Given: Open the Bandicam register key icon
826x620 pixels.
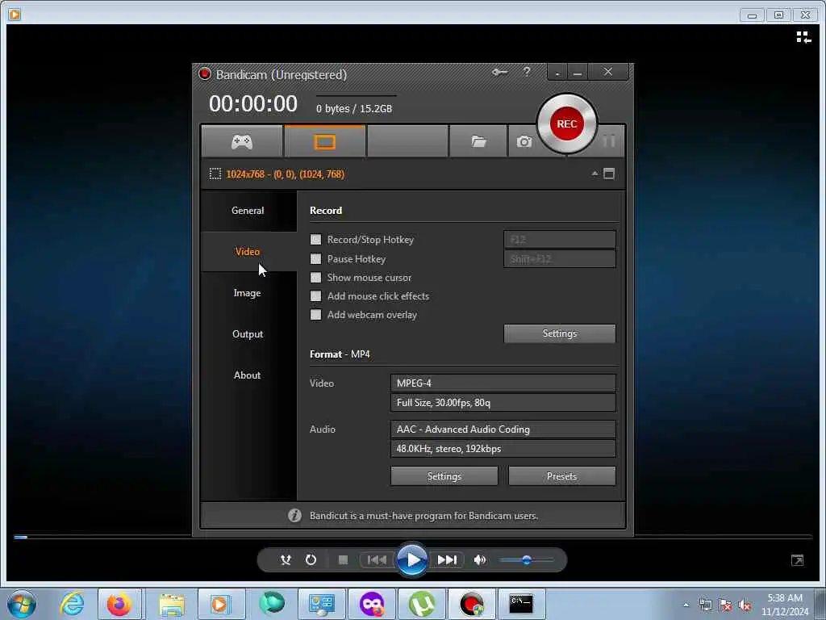Looking at the screenshot, I should [x=499, y=72].
